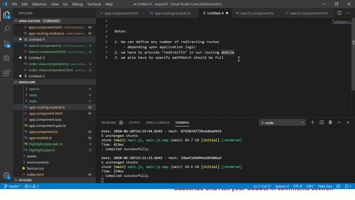Click Ln 7, Col 57 cursor position
The height and width of the screenshot is (200, 355).
[262, 186]
